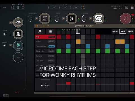This screenshot has width=135, height=101.
Task: Open the on-screen keyboard icon
Action: pos(6,95)
